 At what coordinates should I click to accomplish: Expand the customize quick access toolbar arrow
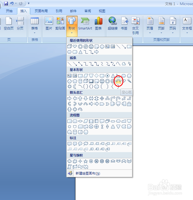point(29,3)
